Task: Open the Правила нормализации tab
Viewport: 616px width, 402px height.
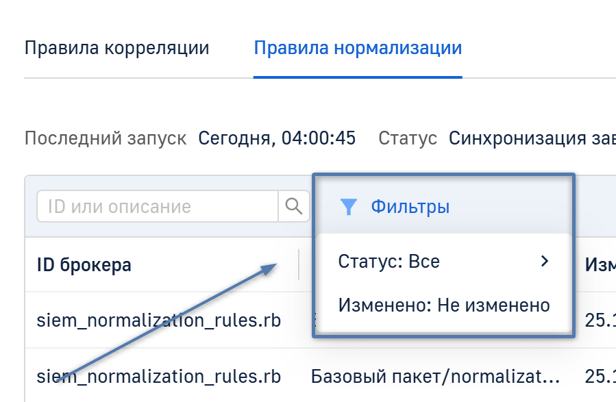Action: coord(357,49)
